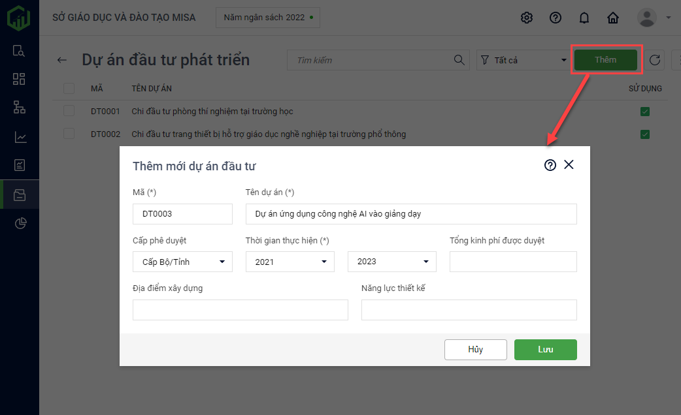Uncheck the Sử dụng checkbox for DT0002

[645, 134]
